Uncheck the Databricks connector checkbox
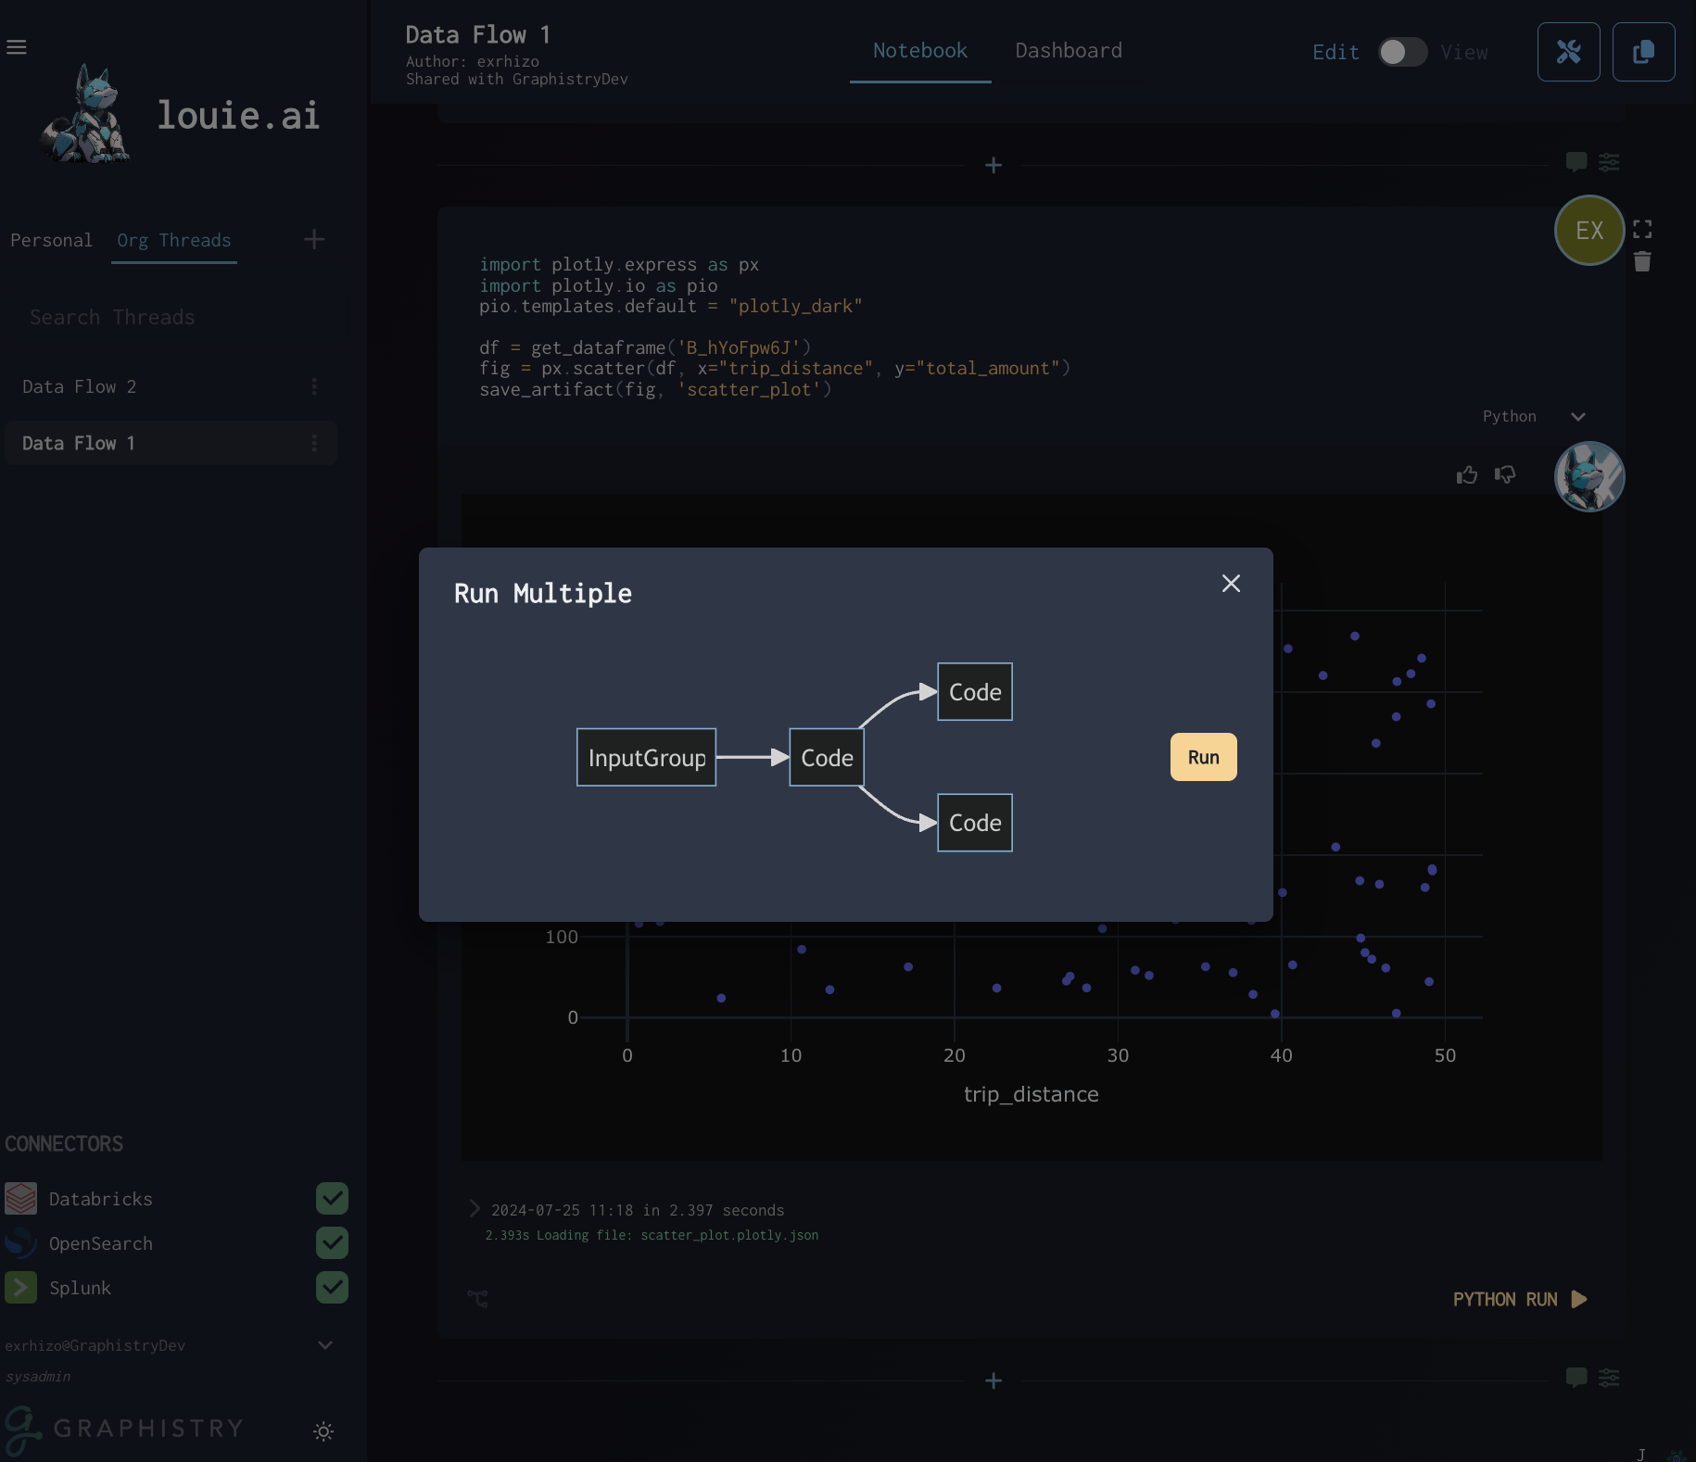The image size is (1696, 1462). [x=332, y=1198]
